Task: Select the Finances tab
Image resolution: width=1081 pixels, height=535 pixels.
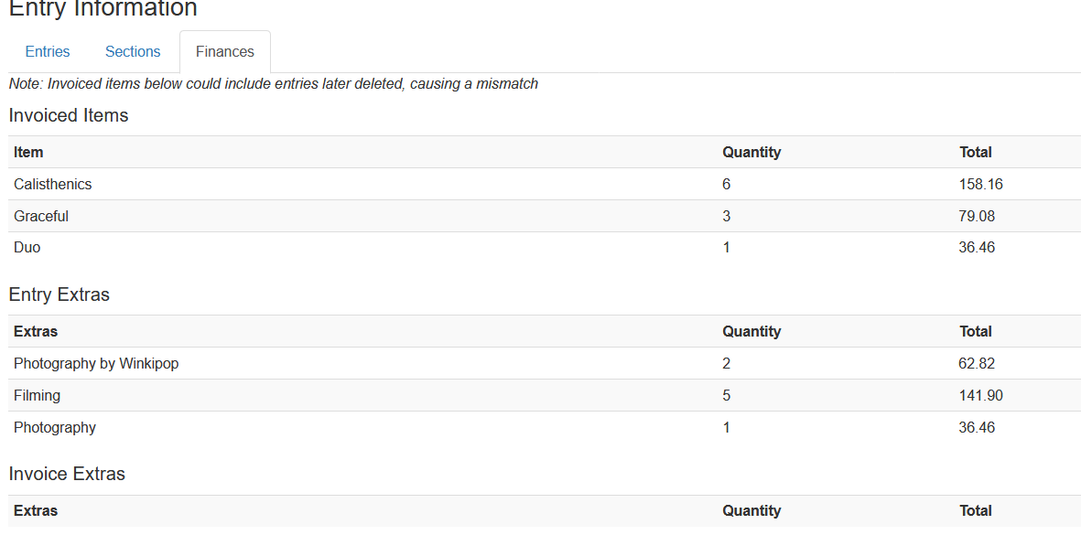Action: (225, 51)
